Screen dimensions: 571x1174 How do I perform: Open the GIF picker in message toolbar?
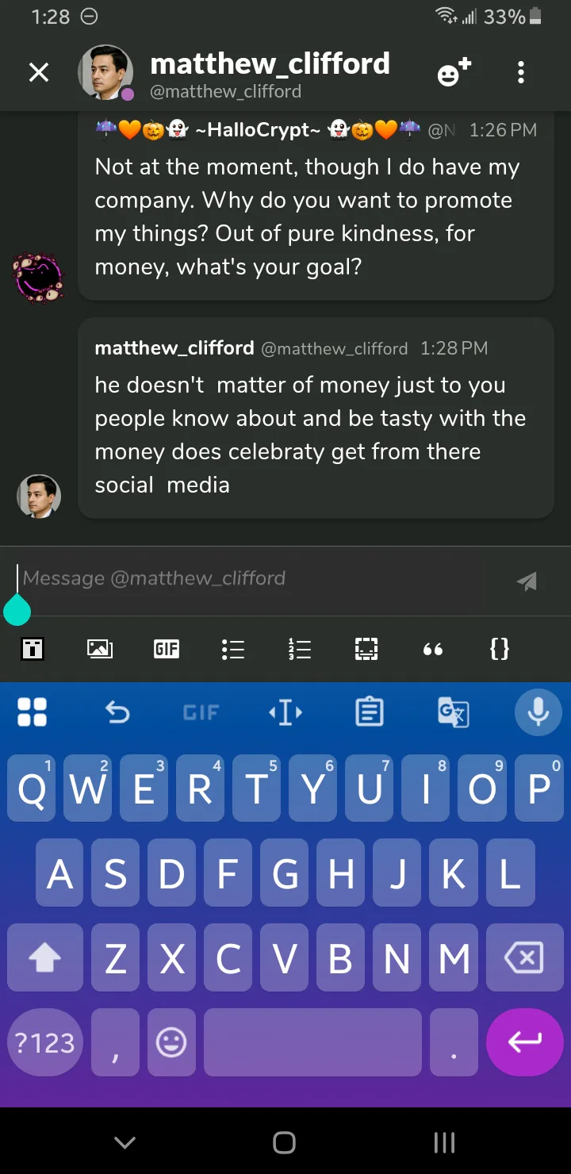[167, 649]
